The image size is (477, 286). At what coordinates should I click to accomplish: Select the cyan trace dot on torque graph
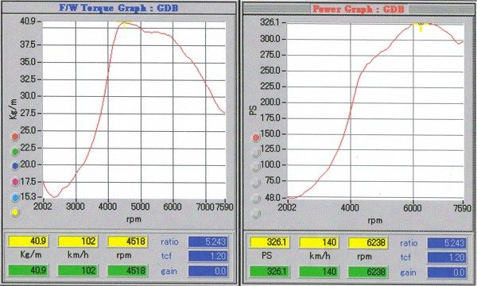(15, 198)
